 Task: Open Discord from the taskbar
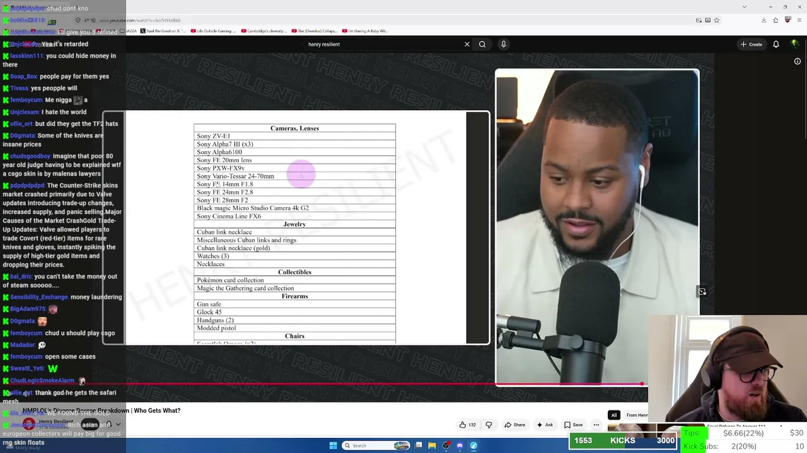coord(460,445)
